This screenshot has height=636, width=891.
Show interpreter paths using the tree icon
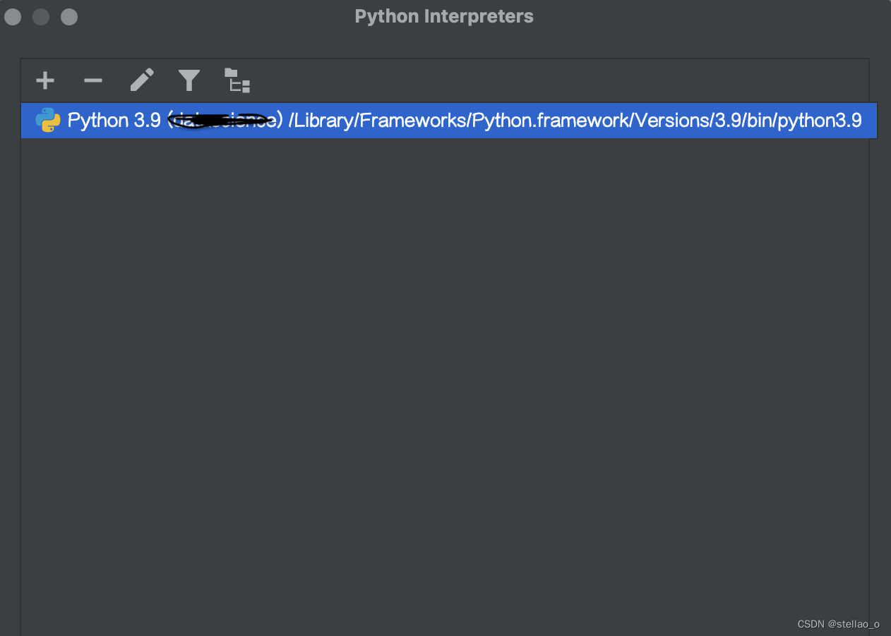click(x=237, y=80)
